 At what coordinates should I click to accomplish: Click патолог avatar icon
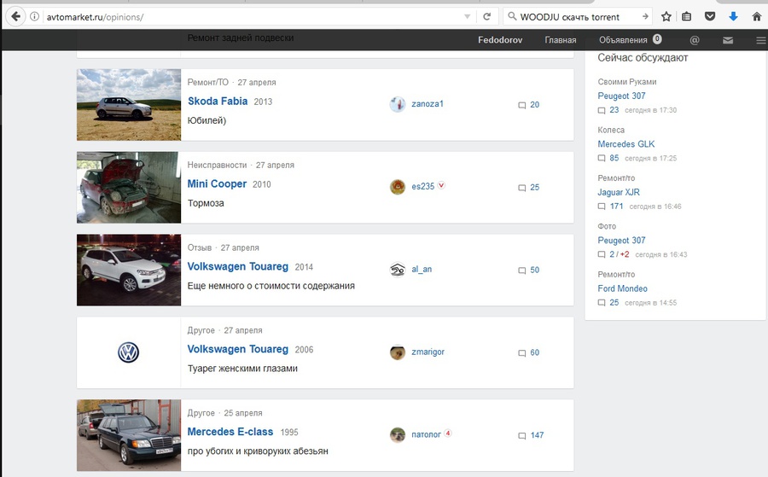pos(398,434)
